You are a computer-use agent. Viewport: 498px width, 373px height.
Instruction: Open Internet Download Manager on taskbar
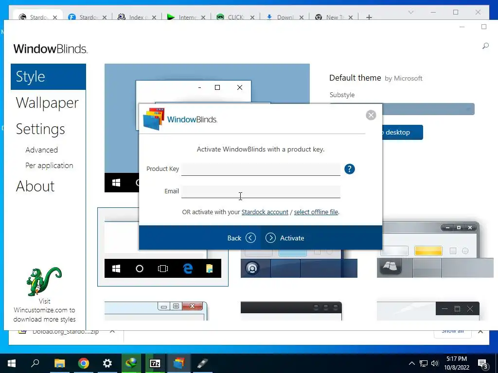click(x=131, y=363)
